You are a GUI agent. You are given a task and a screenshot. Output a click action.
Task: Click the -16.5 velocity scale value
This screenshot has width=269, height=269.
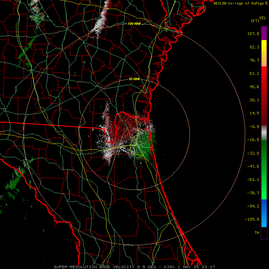253,140
